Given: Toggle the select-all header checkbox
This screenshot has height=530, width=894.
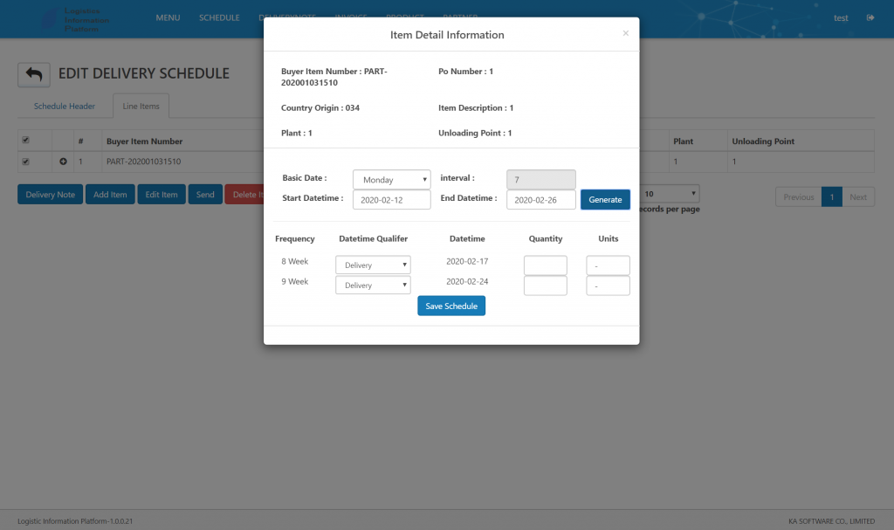Looking at the screenshot, I should [25, 140].
